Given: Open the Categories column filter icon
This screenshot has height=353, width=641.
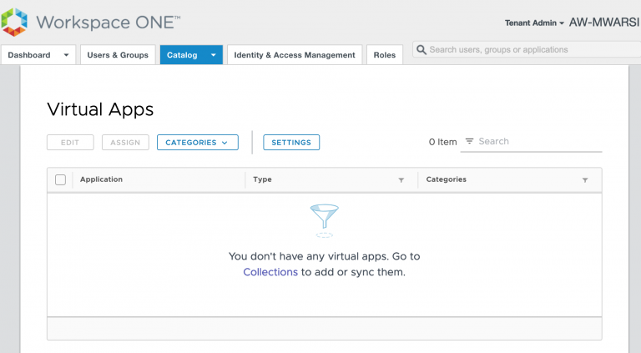Looking at the screenshot, I should tap(585, 180).
